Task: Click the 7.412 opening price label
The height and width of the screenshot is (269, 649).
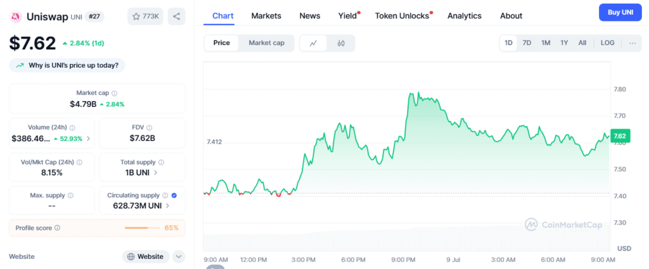Action: point(214,142)
